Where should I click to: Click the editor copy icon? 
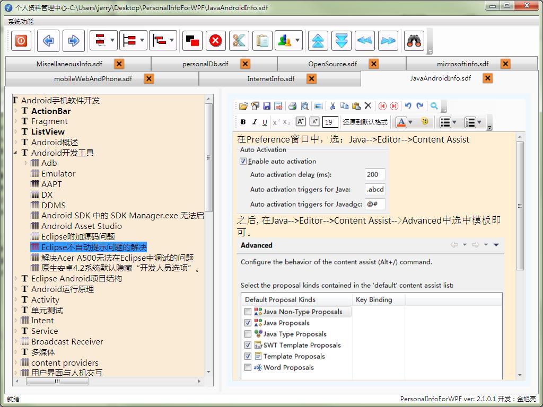point(344,106)
